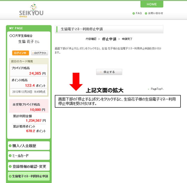This screenshot has width=187, height=183.
Task: Click the MY PAGE sidebar header
Action: coord(16,28)
